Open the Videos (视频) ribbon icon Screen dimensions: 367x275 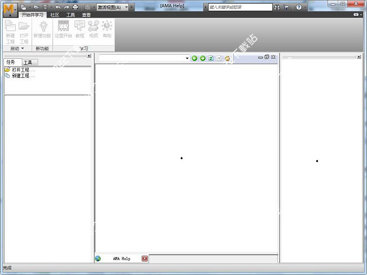93,29
